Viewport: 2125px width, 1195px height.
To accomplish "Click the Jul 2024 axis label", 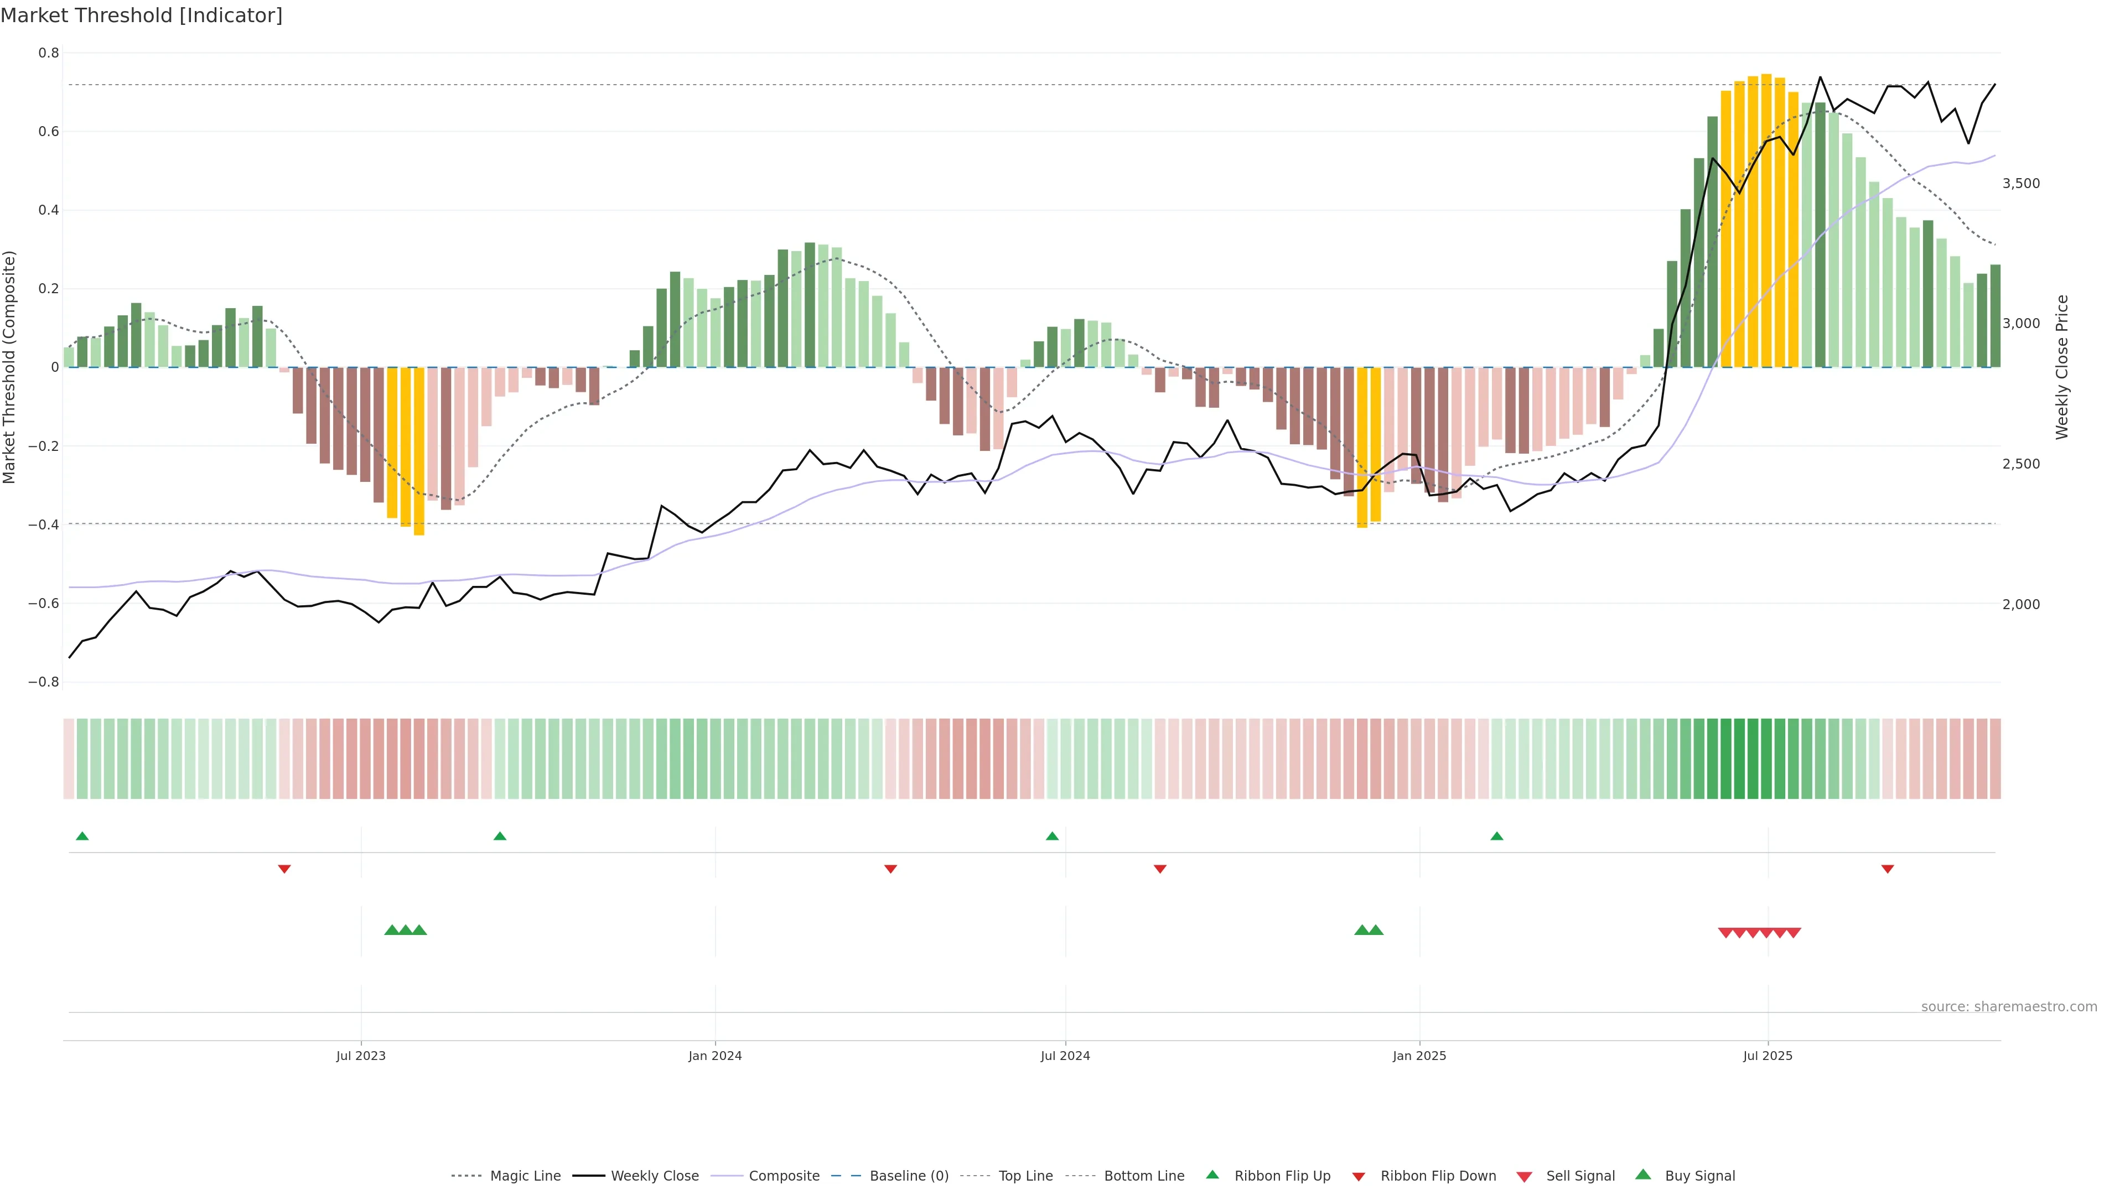I will (1065, 1056).
